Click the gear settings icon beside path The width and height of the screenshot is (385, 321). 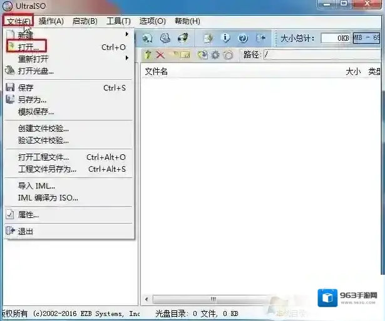click(x=215, y=55)
